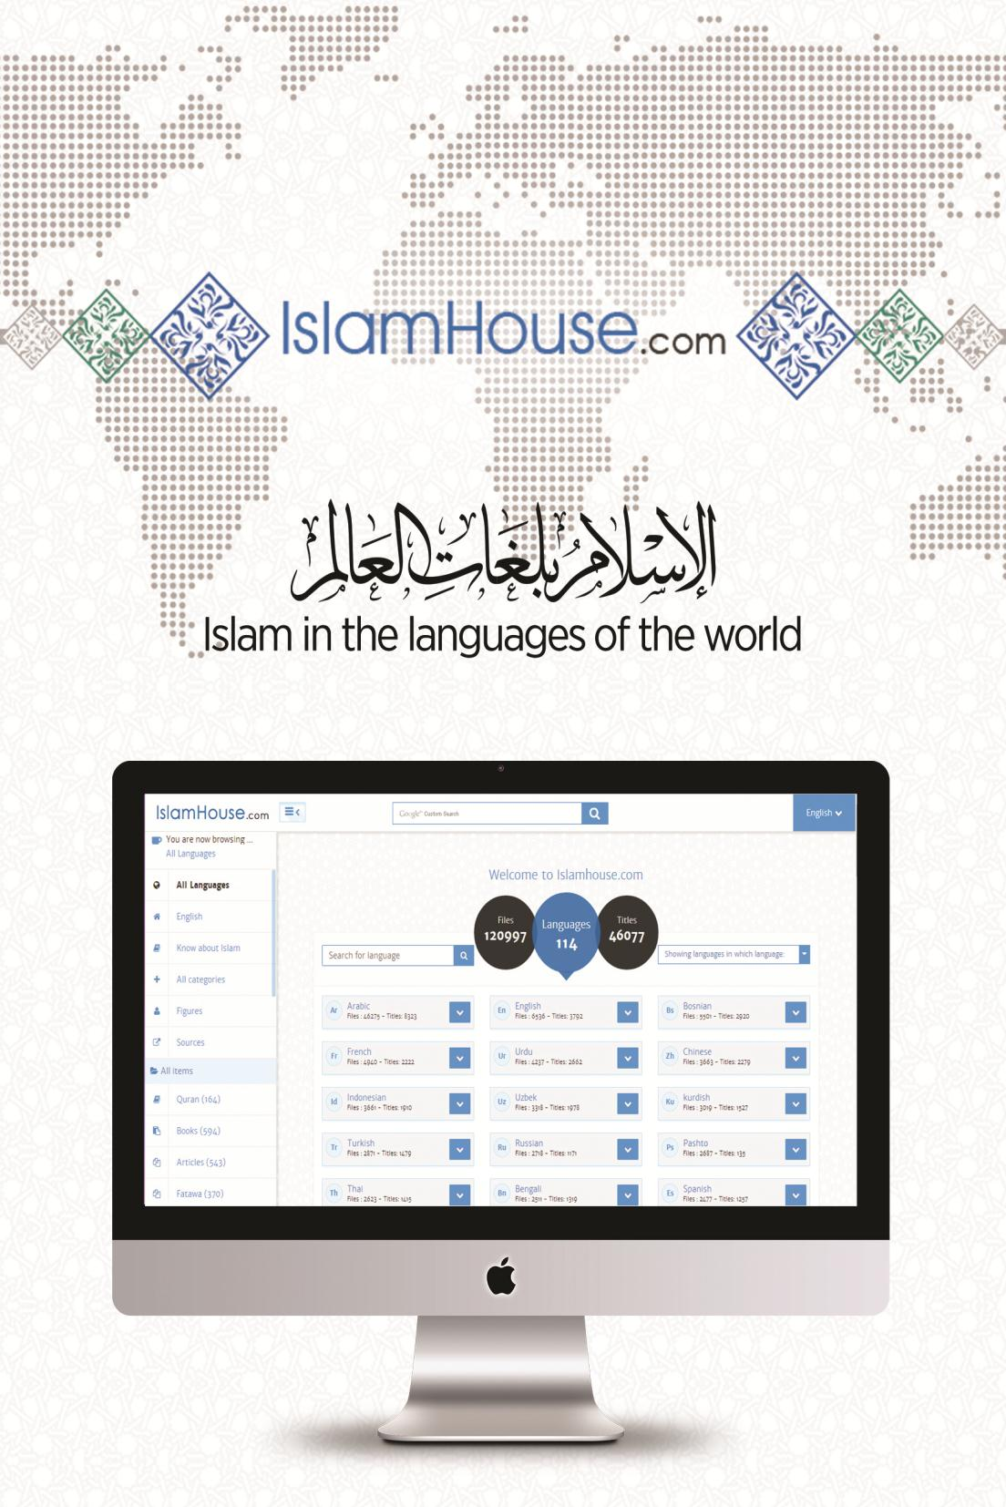
Task: Expand the Bengali card chevron
Action: pos(628,1194)
